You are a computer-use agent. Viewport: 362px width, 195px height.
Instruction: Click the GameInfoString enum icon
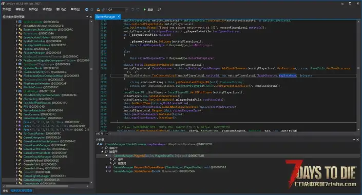coord(20,168)
